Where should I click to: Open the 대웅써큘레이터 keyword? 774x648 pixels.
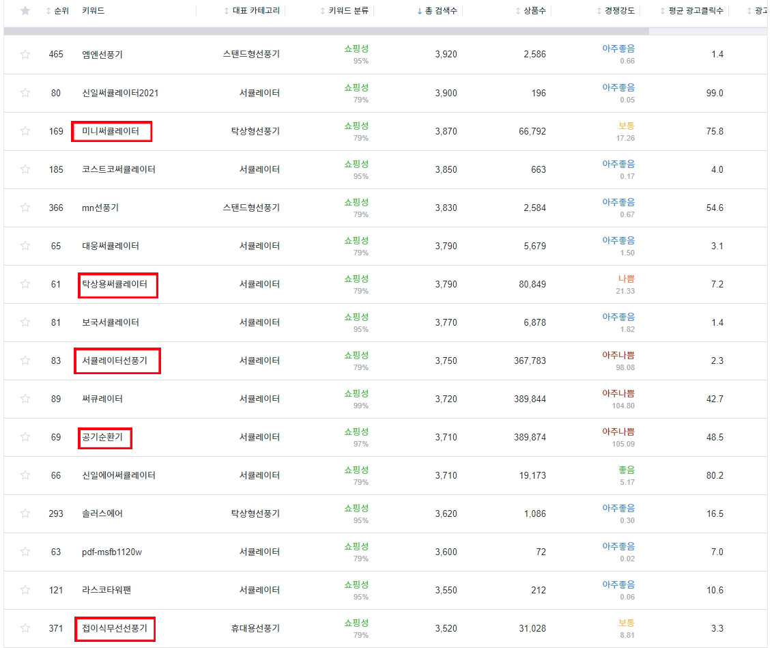[x=111, y=246]
